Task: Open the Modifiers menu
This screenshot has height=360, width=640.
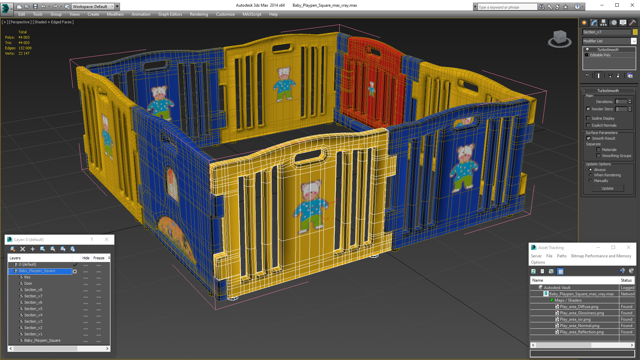Action: (115, 14)
